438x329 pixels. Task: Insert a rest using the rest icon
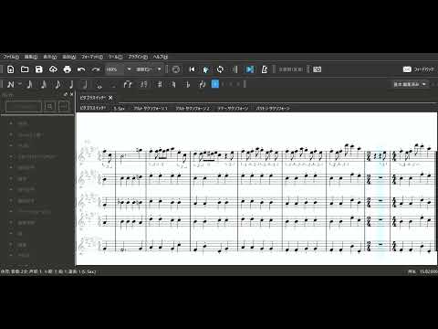[x=143, y=84]
